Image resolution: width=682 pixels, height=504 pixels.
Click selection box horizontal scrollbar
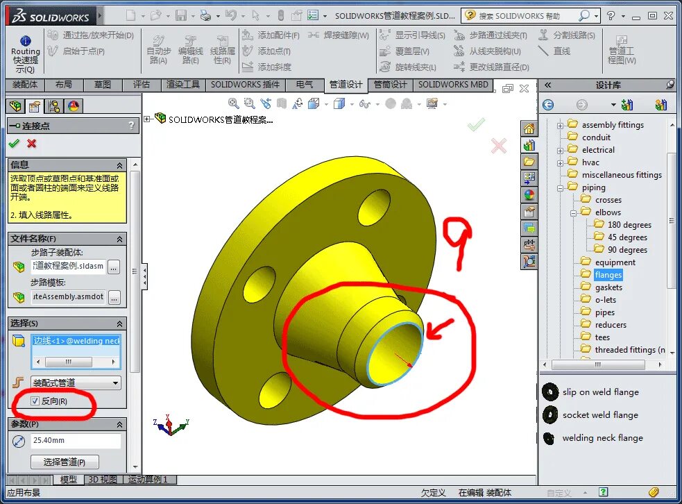click(76, 362)
